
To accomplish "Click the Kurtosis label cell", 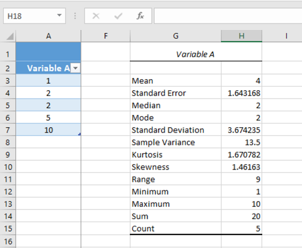I will tap(176, 155).
